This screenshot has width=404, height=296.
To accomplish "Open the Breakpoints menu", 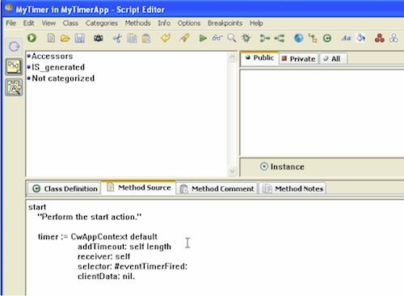I will pyautogui.click(x=225, y=23).
